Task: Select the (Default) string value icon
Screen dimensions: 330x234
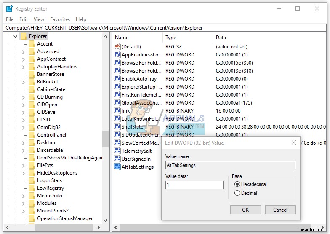Action: coord(117,46)
